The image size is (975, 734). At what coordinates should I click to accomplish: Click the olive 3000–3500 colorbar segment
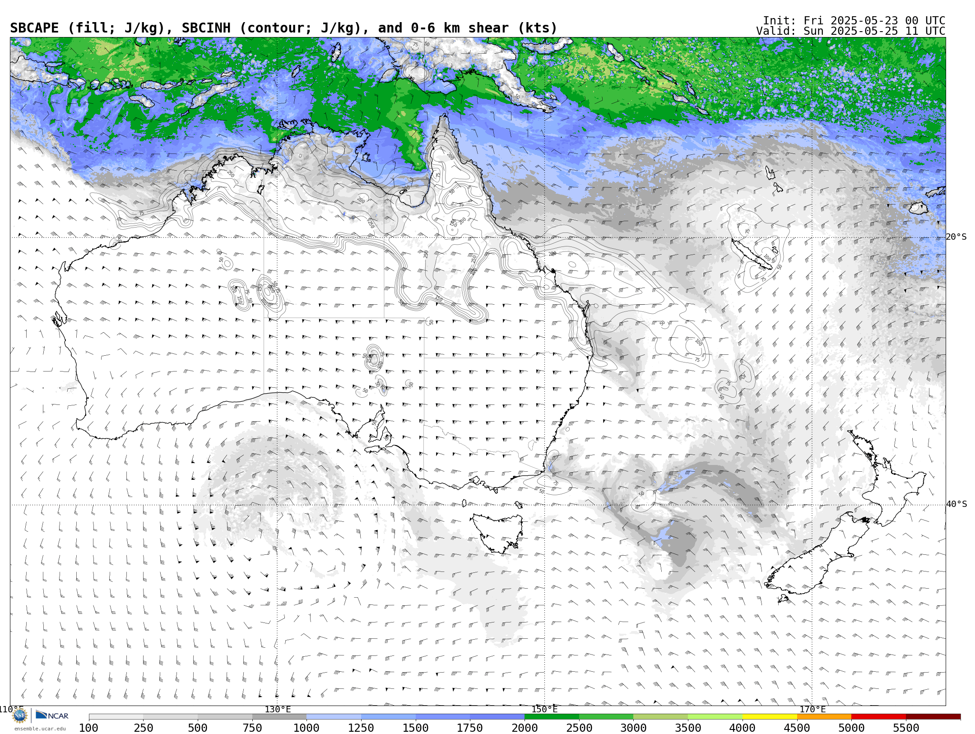coord(661,717)
